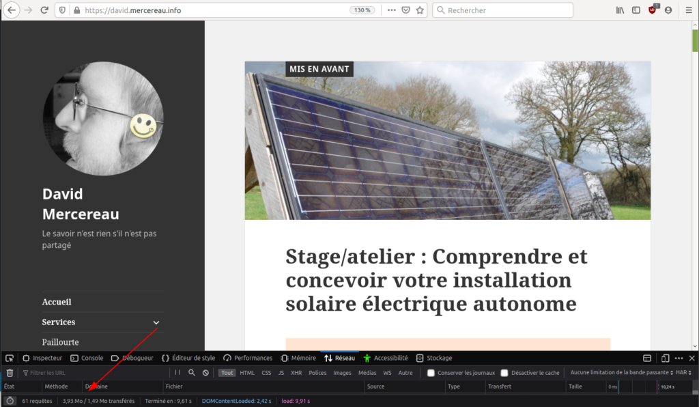Open the bandwidth throttling dropdown

click(x=620, y=373)
